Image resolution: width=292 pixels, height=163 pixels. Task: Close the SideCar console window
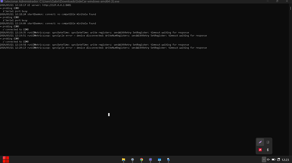pyautogui.click(x=287, y=1)
